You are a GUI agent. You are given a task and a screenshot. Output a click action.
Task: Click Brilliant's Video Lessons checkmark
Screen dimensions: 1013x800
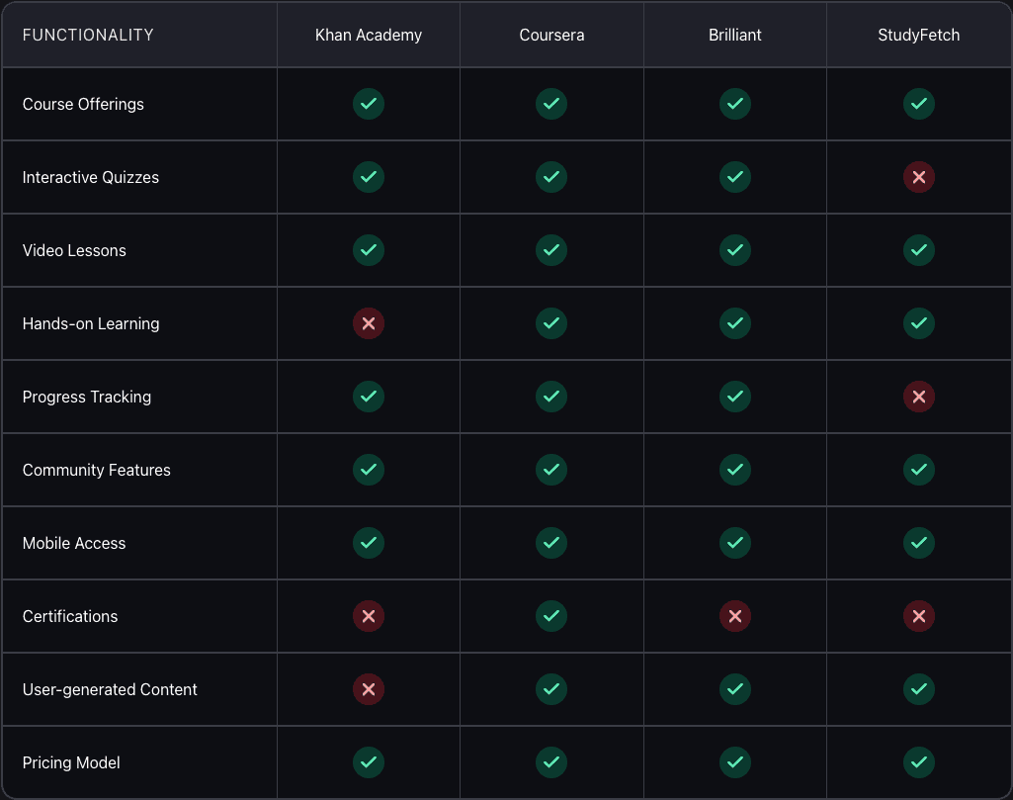click(734, 250)
